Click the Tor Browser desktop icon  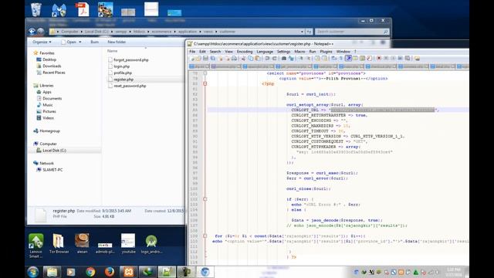pos(59,244)
